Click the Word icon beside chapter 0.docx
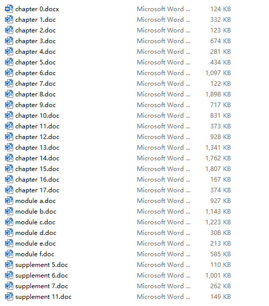 (x=9, y=9)
